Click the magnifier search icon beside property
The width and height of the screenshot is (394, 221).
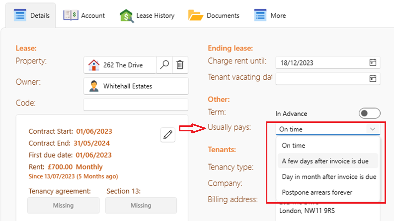click(x=164, y=65)
